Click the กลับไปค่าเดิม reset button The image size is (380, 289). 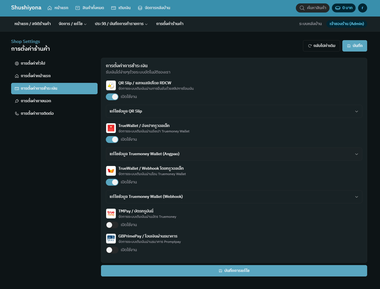(x=321, y=46)
